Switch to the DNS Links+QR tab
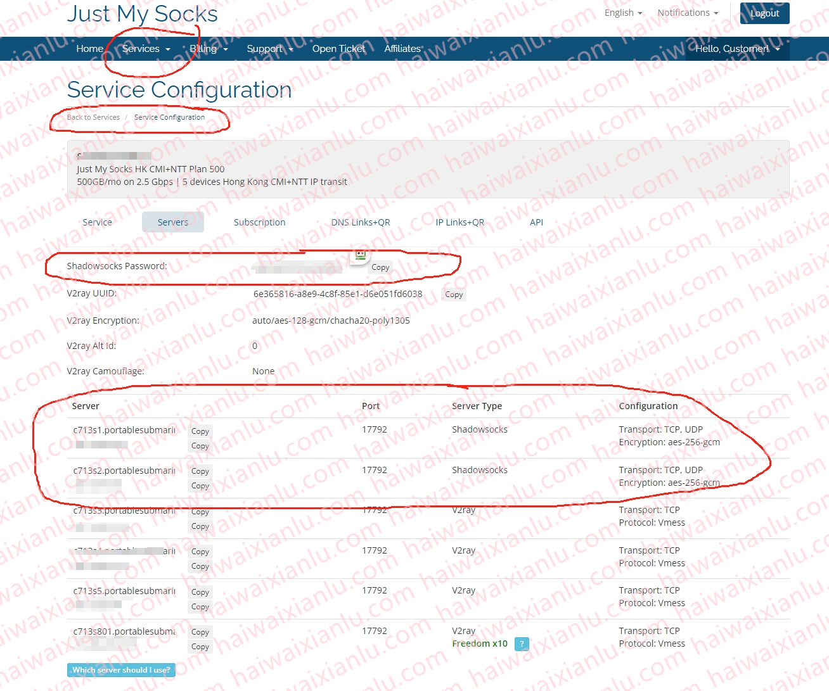This screenshot has height=691, width=829. point(361,222)
